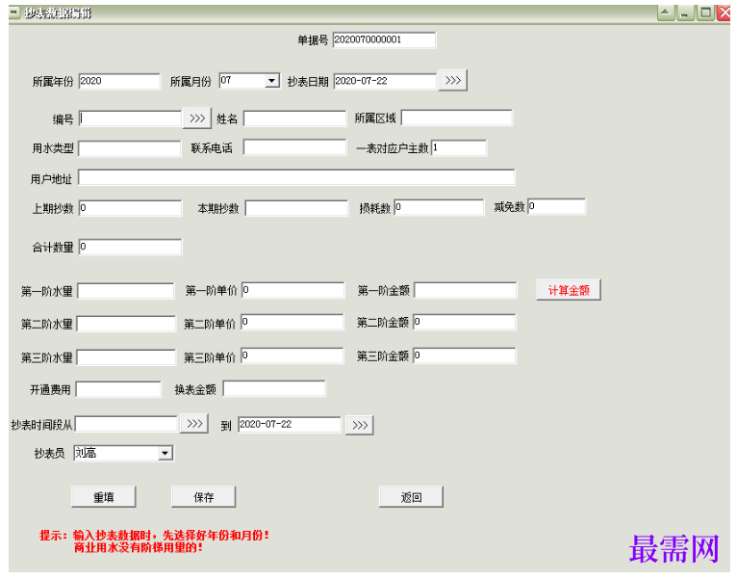Click the red 计算金额 button
The image size is (737, 579).
point(569,290)
